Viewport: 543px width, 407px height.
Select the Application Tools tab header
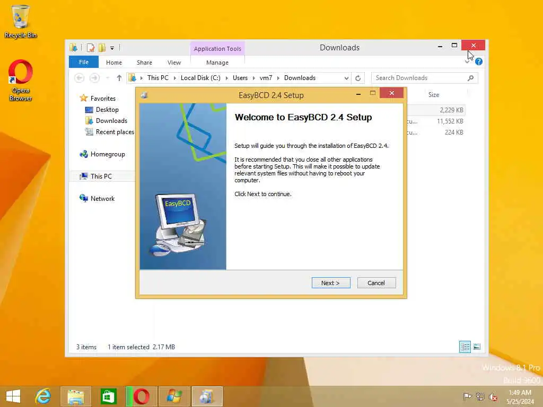tap(217, 48)
